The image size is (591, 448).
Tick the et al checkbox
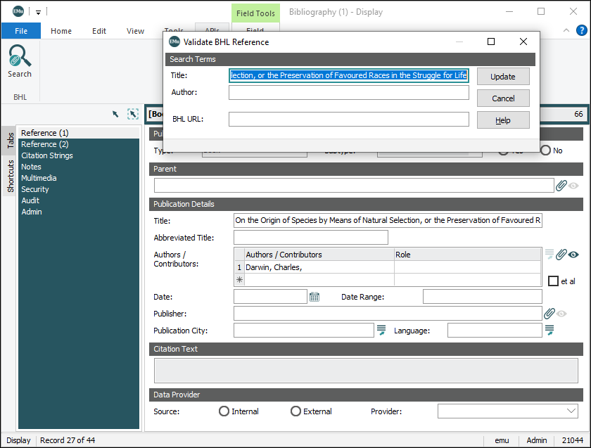point(554,281)
